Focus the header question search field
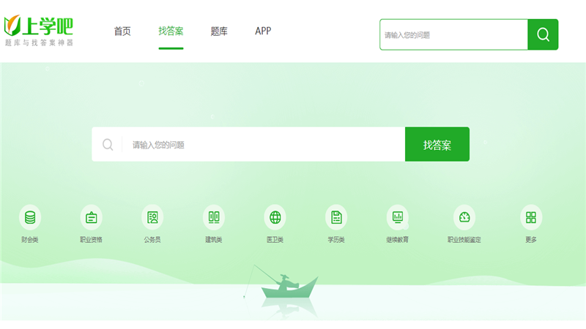586x329 pixels. tap(453, 34)
